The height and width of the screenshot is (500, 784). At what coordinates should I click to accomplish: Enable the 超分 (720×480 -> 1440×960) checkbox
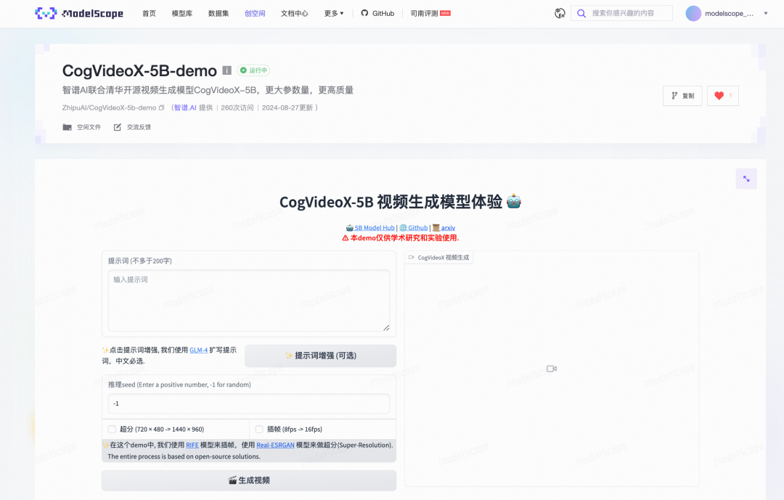tap(112, 429)
